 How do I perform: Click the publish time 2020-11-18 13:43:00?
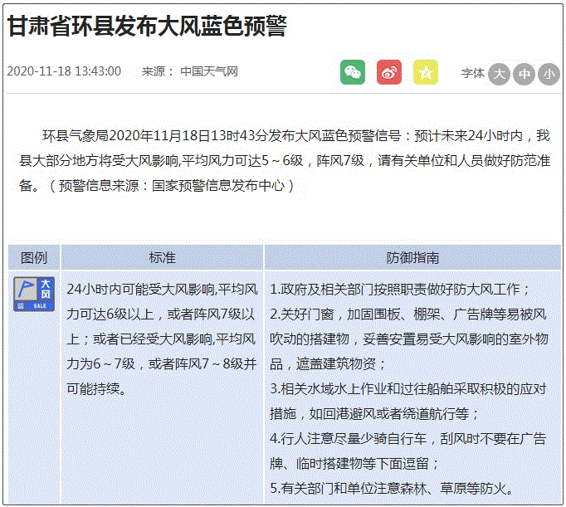tap(64, 71)
